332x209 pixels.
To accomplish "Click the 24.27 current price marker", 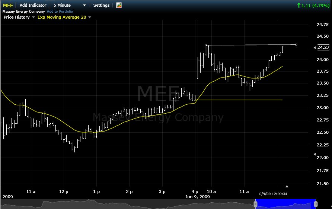I will click(323, 47).
